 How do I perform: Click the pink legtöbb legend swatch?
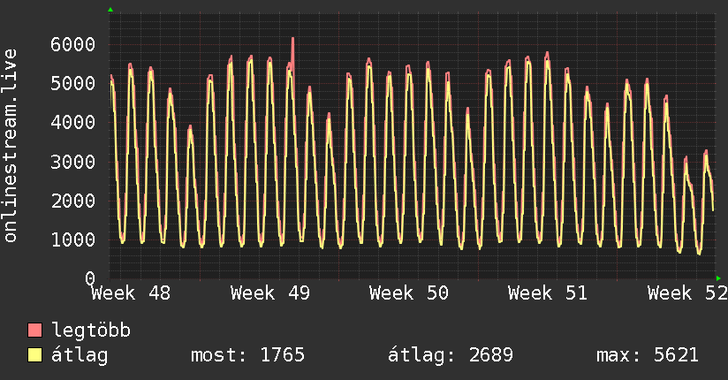coord(34,330)
